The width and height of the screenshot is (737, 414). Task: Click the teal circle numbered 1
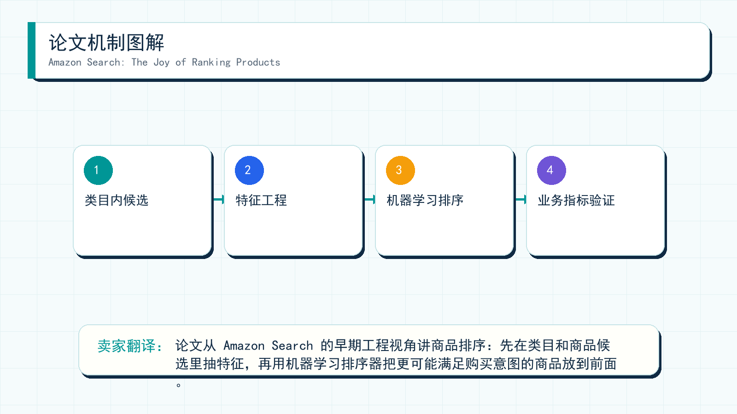[98, 170]
